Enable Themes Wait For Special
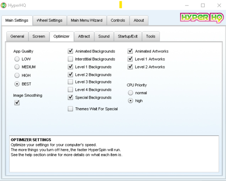Image resolution: width=226 pixels, height=181 pixels. tap(71, 109)
